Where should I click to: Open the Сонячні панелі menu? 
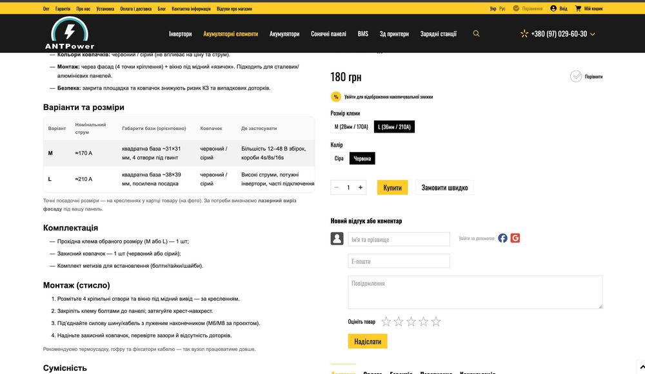(x=328, y=33)
